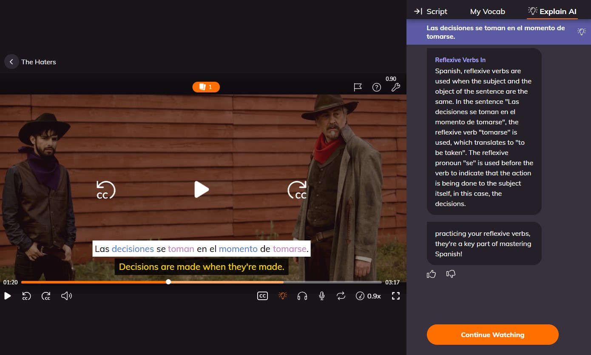Click the subtitle word 'tomarse'
The width and height of the screenshot is (591, 355).
pos(290,249)
